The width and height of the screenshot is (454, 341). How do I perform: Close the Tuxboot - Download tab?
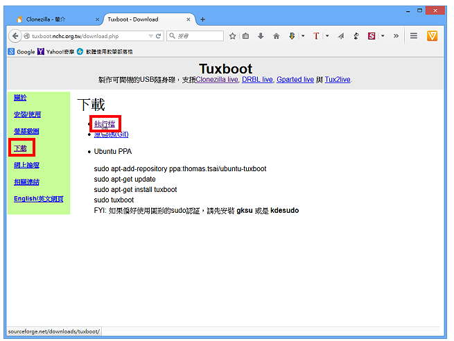(x=189, y=19)
